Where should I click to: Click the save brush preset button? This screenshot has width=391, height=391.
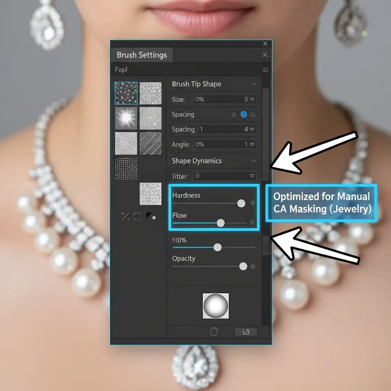[x=246, y=332]
